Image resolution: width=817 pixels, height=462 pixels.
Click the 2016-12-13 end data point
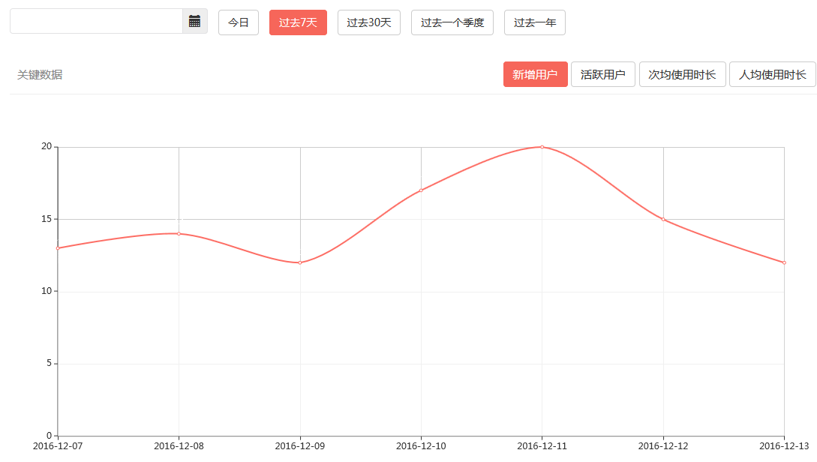point(784,262)
